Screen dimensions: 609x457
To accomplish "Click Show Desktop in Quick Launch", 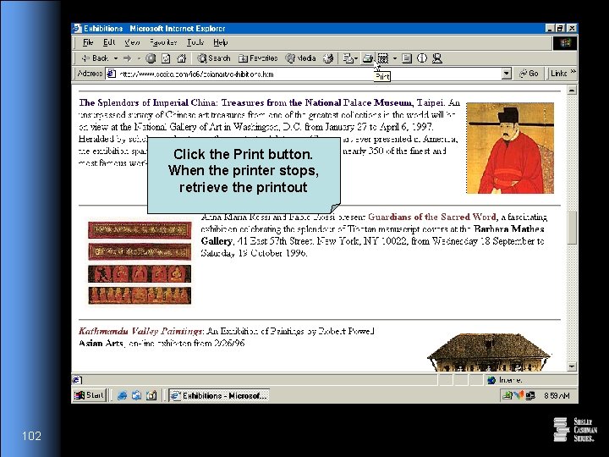I will pyautogui.click(x=151, y=395).
